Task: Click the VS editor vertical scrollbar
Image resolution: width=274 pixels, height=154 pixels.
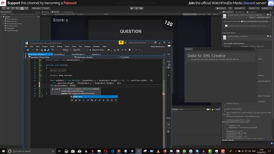Action: (164, 103)
